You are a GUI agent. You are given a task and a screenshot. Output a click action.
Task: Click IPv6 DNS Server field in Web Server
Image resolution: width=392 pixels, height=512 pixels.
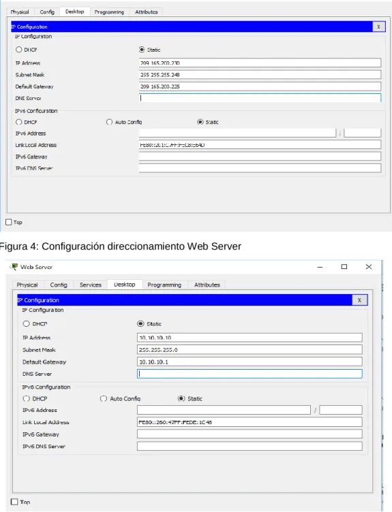click(x=250, y=446)
